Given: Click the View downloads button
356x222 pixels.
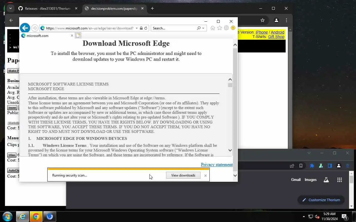Looking at the screenshot, I should pos(183,175).
